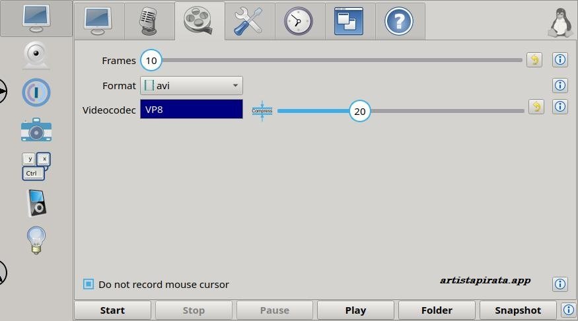The image size is (578, 321).
Task: Reset the compression slider to default
Action: pyautogui.click(x=536, y=107)
